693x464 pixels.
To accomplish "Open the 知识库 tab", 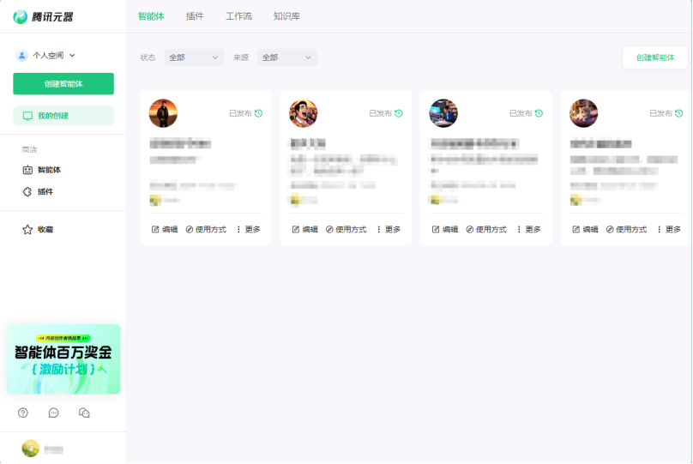I will (286, 16).
